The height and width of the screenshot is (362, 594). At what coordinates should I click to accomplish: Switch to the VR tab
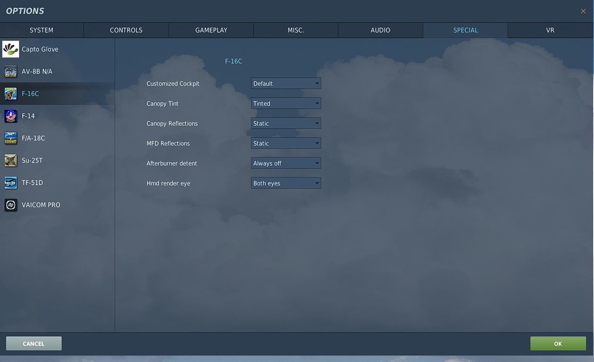pyautogui.click(x=550, y=30)
